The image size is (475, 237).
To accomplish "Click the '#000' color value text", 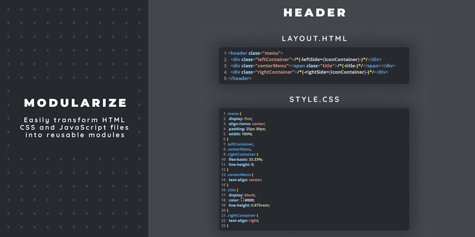I will point(249,200).
